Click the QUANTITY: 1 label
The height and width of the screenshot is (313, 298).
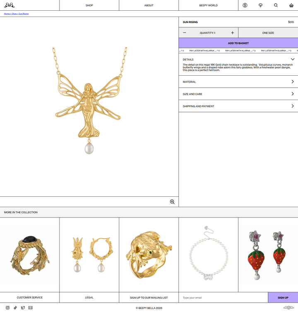tap(207, 33)
